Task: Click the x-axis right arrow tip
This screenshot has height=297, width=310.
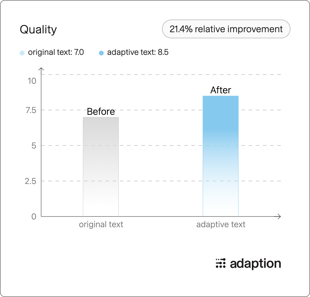Action: tap(280, 216)
